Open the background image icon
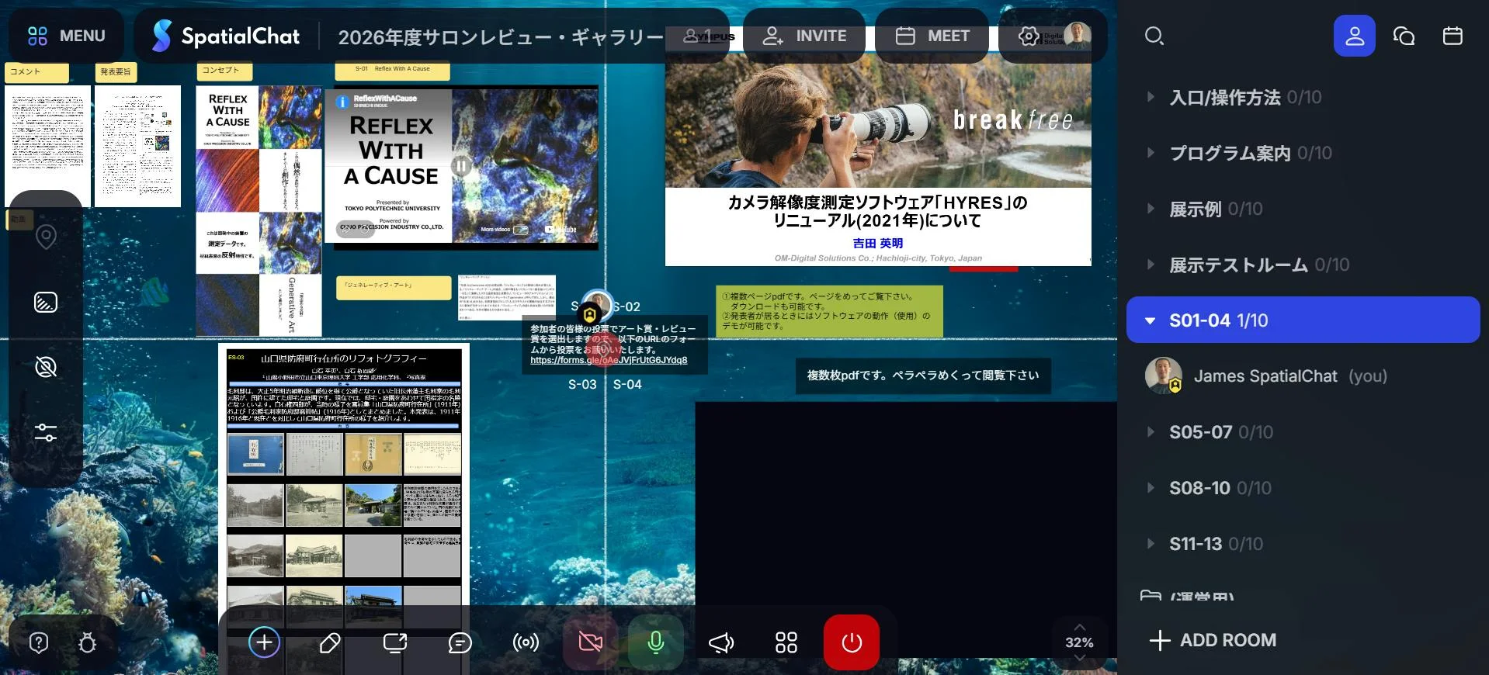This screenshot has width=1489, height=675. pyautogui.click(x=46, y=302)
